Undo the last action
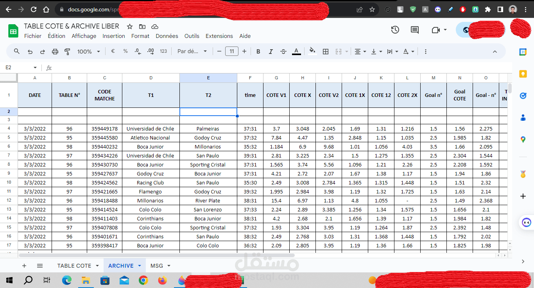 (x=30, y=51)
